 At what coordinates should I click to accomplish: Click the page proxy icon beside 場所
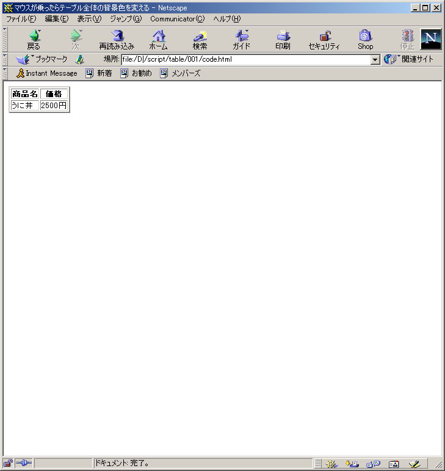[x=79, y=59]
